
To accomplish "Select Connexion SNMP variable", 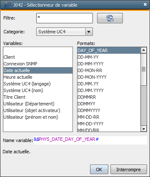I will 38,64.
